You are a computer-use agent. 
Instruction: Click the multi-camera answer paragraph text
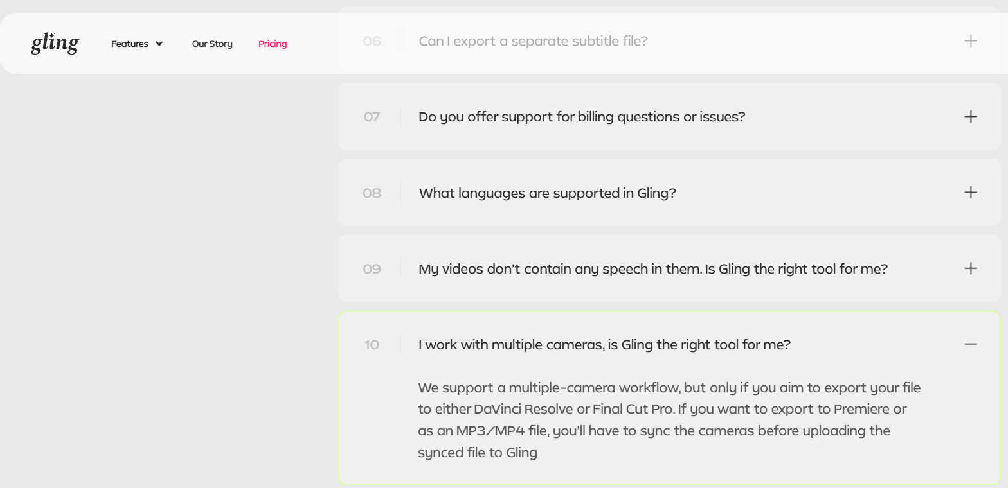point(669,420)
